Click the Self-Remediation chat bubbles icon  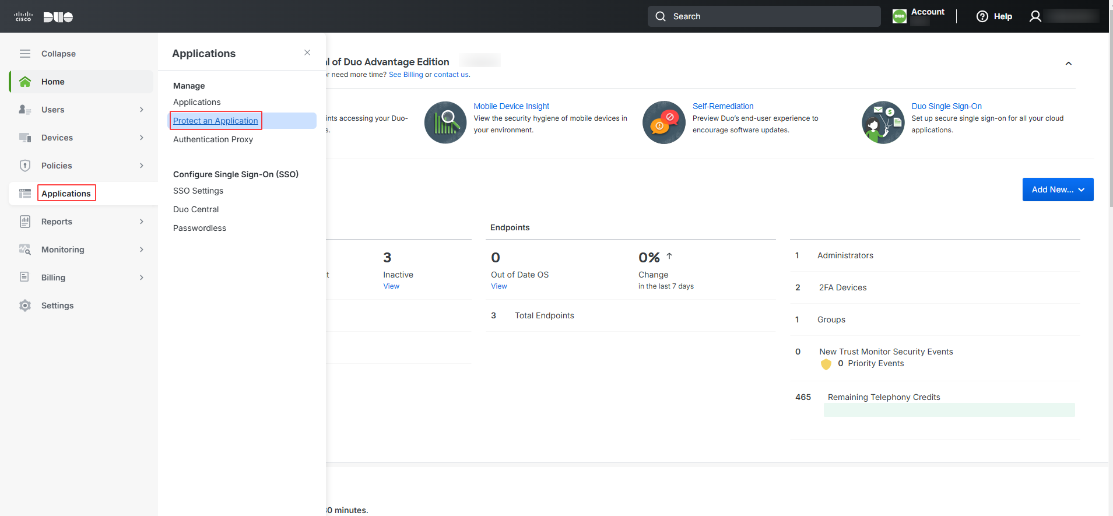(x=664, y=122)
